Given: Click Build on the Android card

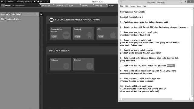Looking at the screenshot, I should click(78, 37).
